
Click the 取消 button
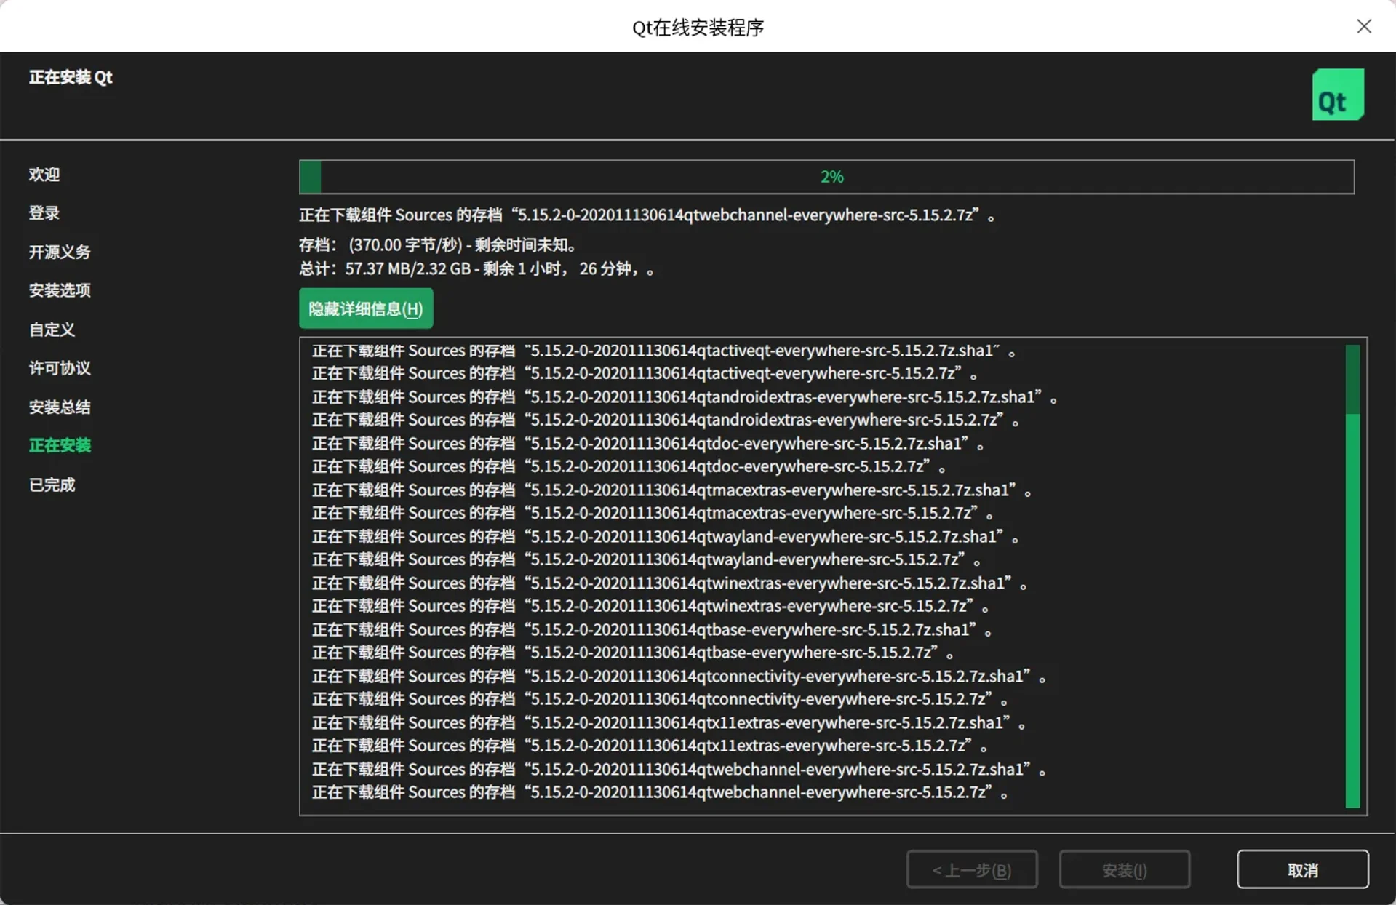(x=1302, y=869)
